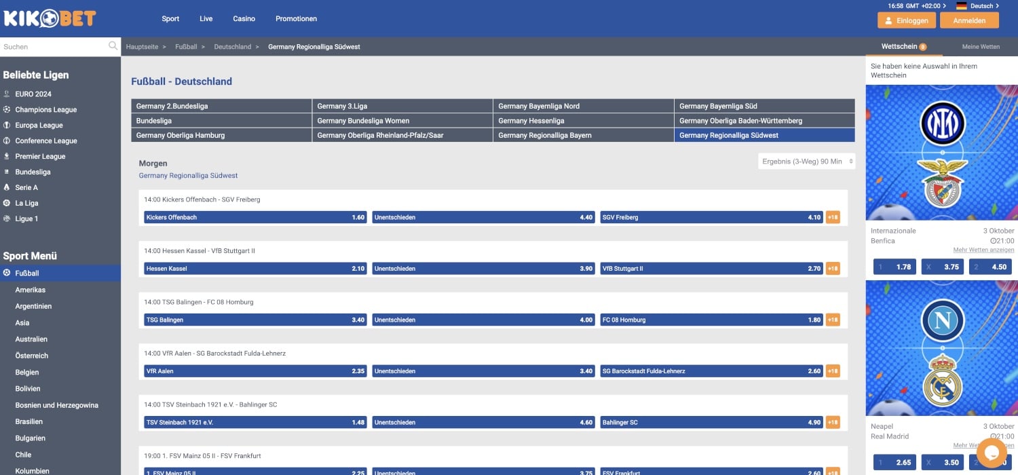The image size is (1018, 475).
Task: Click the football icon beside Fußball
Action: click(x=7, y=273)
